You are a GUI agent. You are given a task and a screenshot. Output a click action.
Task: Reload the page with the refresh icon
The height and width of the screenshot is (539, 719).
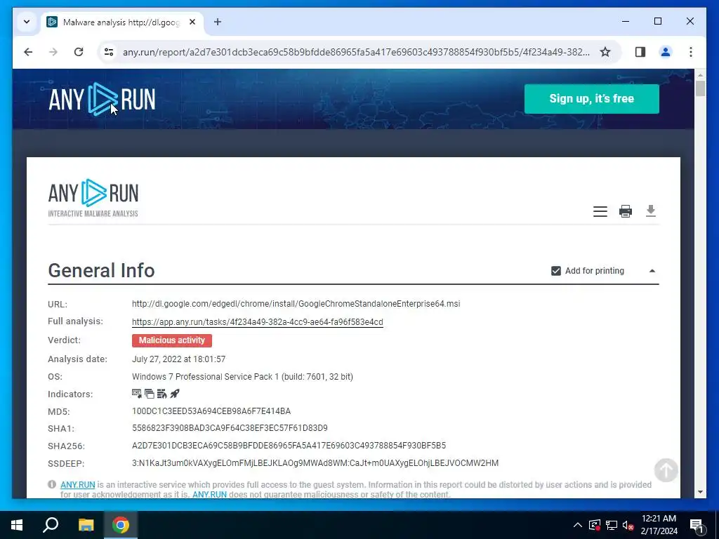(79, 52)
